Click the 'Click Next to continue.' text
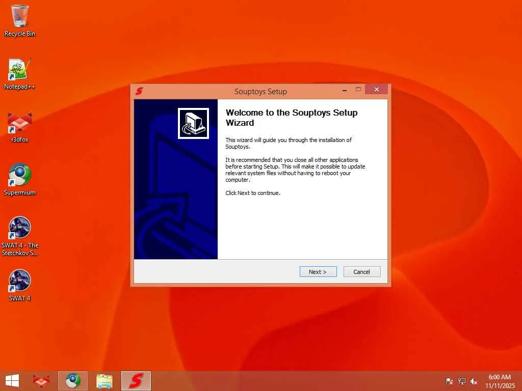The image size is (522, 391). [x=253, y=193]
